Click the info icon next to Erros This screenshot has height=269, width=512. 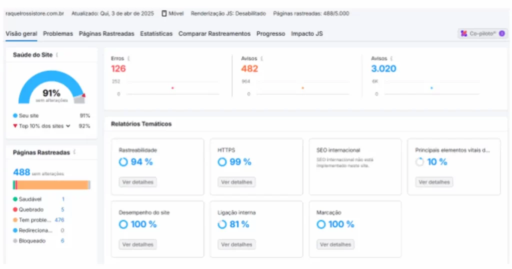click(x=128, y=58)
